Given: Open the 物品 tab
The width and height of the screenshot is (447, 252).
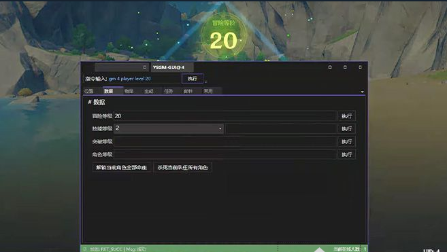Looking at the screenshot, I should pyautogui.click(x=129, y=91).
